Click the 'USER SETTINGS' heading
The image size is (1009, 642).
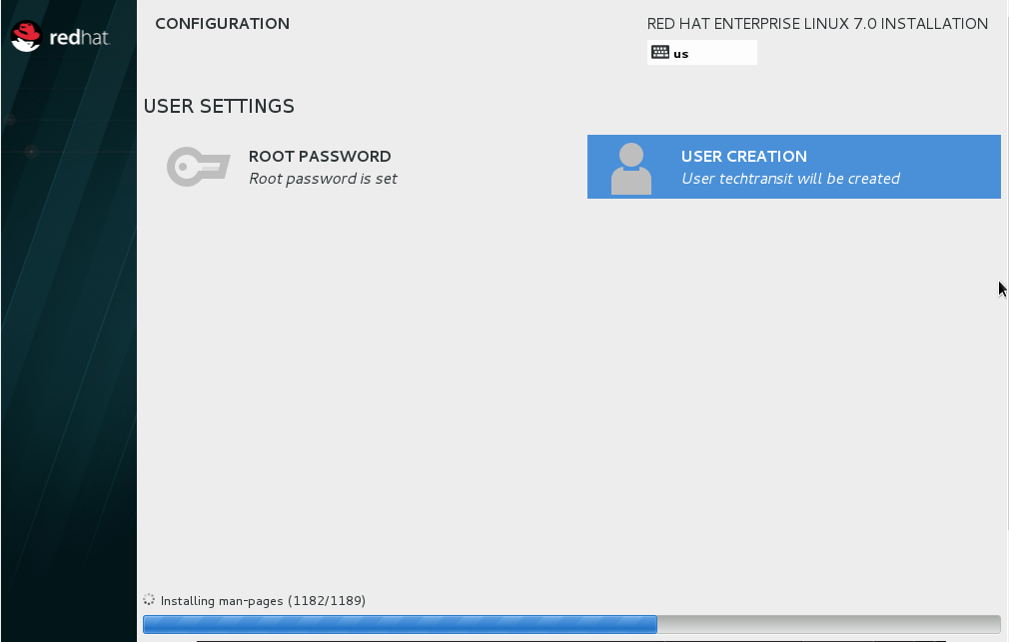click(x=219, y=106)
